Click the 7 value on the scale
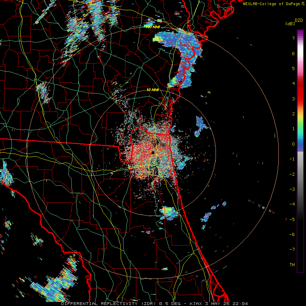Screen dimensions: 306x306 pos(293,38)
